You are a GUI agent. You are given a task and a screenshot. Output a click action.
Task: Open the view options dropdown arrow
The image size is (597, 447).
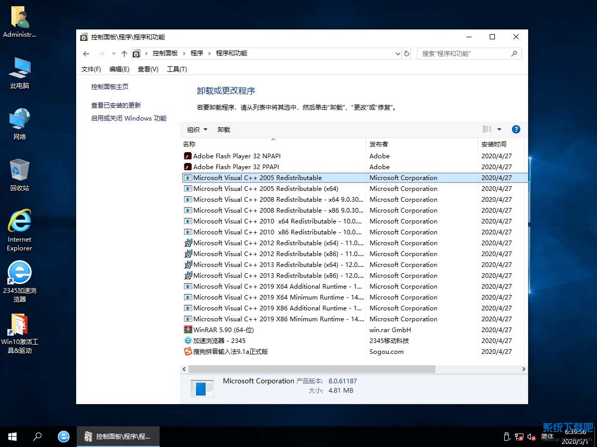(x=499, y=129)
